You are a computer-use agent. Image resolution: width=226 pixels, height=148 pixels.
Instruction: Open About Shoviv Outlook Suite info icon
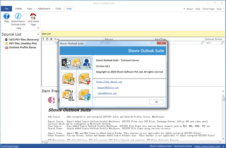tap(18, 16)
